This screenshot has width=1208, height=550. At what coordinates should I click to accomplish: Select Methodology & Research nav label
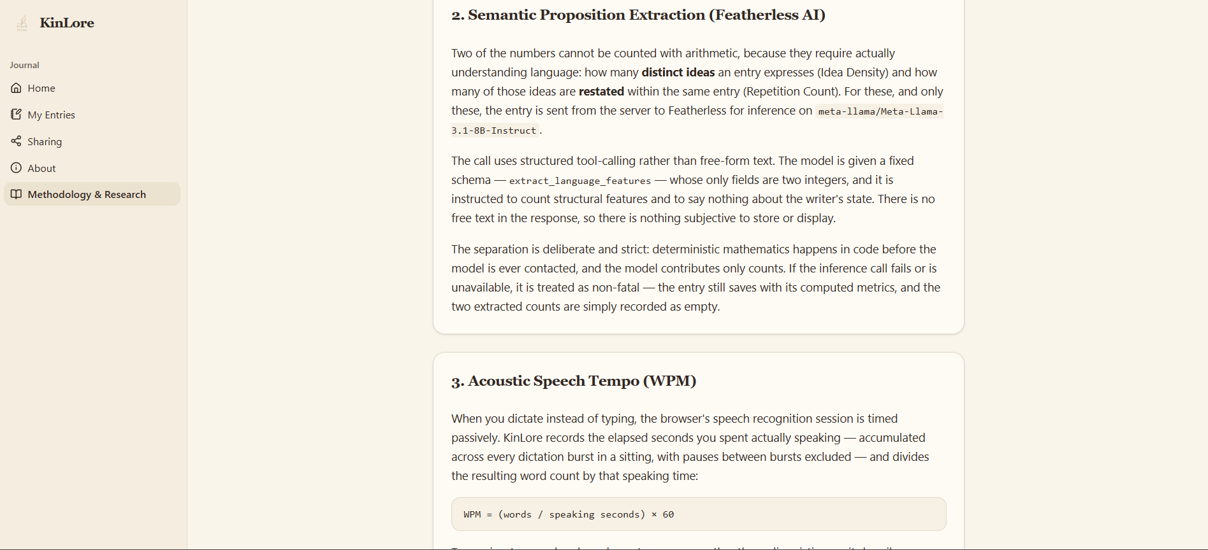click(x=87, y=195)
